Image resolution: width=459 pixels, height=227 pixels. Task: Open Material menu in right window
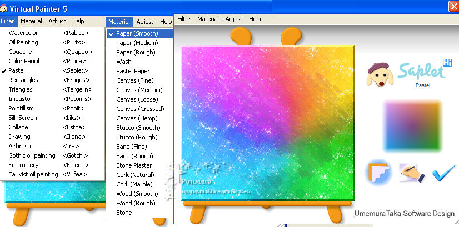pyautogui.click(x=208, y=19)
